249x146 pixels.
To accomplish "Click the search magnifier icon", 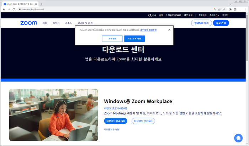I will (150, 15).
